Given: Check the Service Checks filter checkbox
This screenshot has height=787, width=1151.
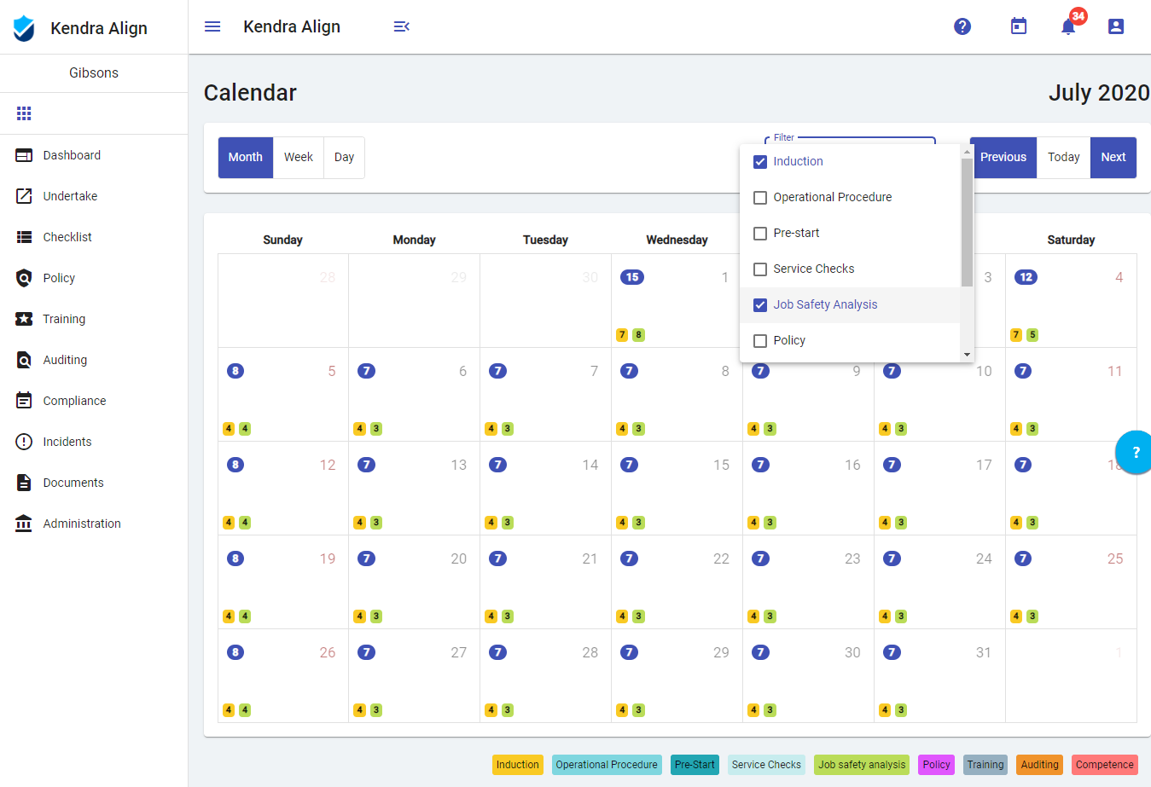Looking at the screenshot, I should click(x=760, y=269).
